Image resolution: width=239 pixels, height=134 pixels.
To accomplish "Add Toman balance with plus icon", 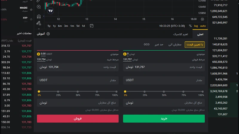I will [x=125, y=54].
